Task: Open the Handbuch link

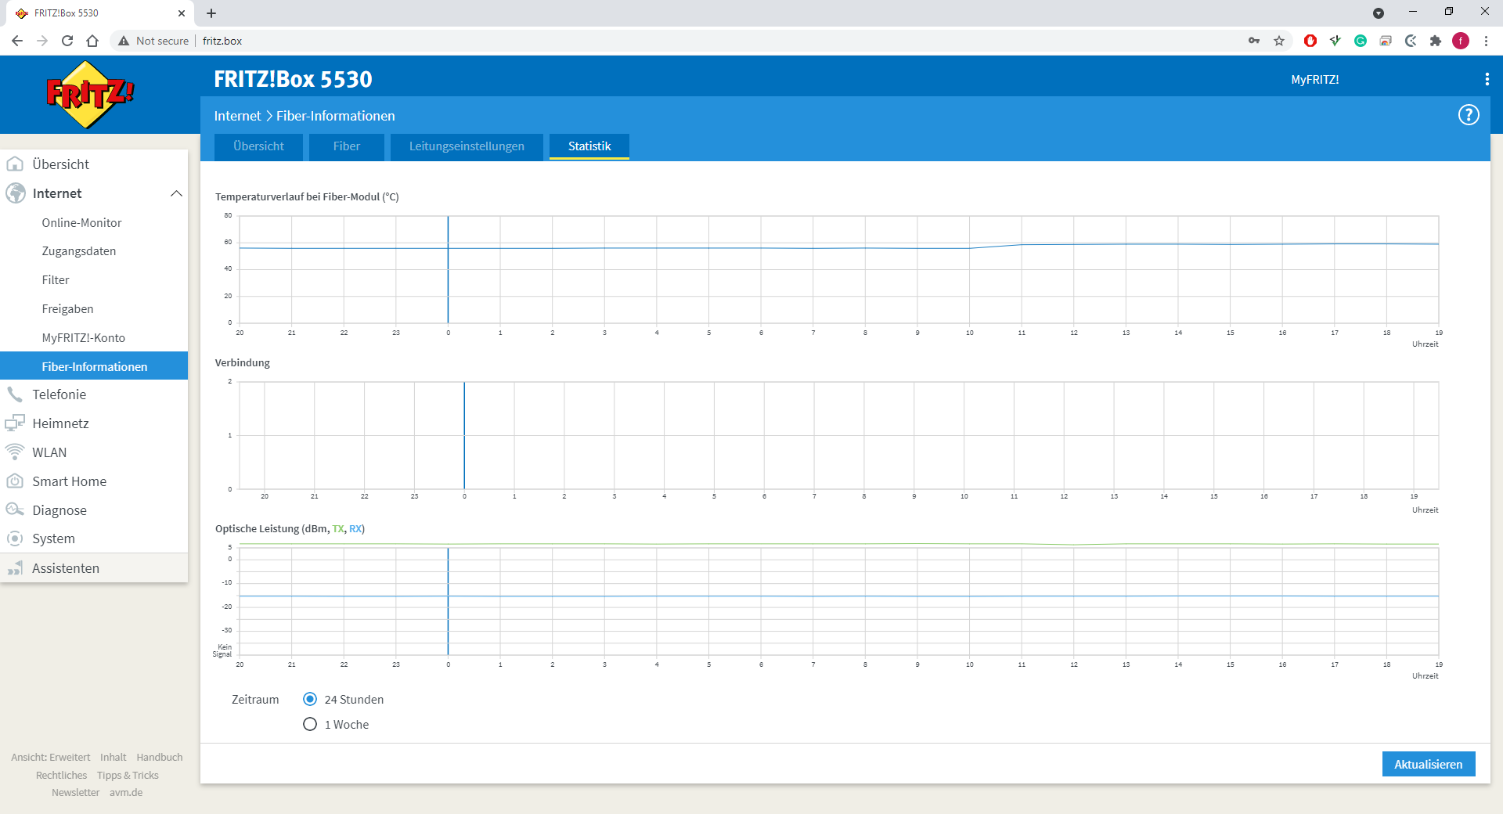Action: tap(160, 757)
